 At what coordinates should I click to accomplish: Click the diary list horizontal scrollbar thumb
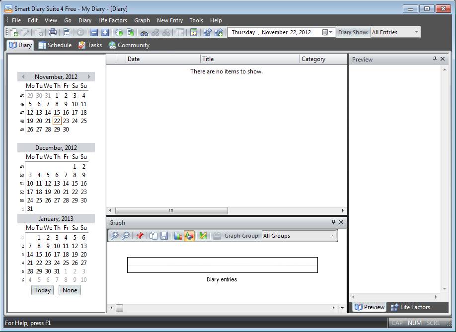pos(171,210)
